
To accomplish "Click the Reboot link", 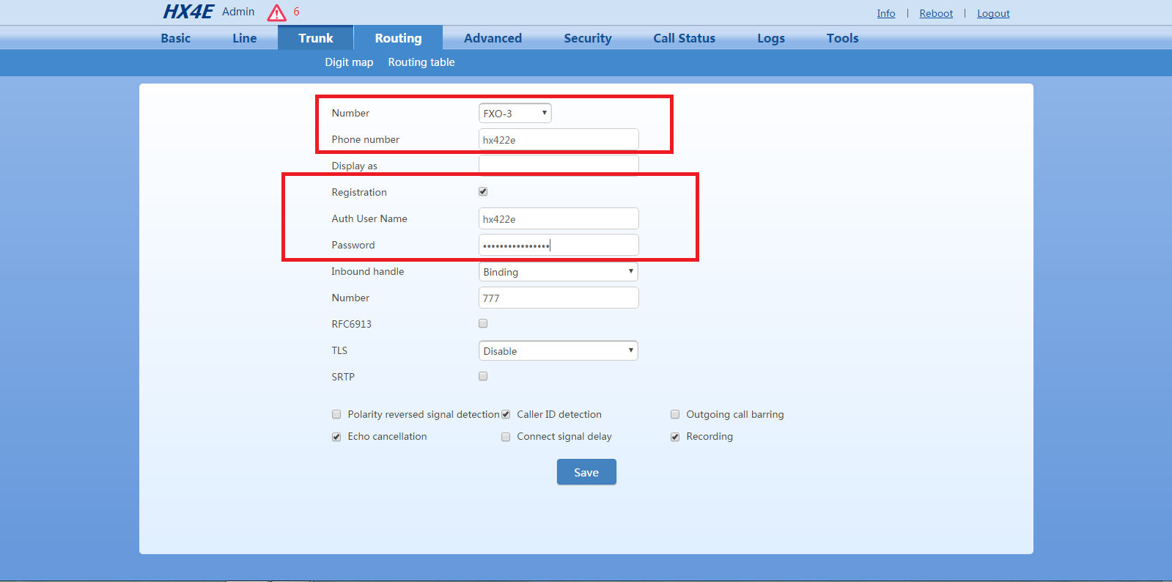I will tap(936, 13).
